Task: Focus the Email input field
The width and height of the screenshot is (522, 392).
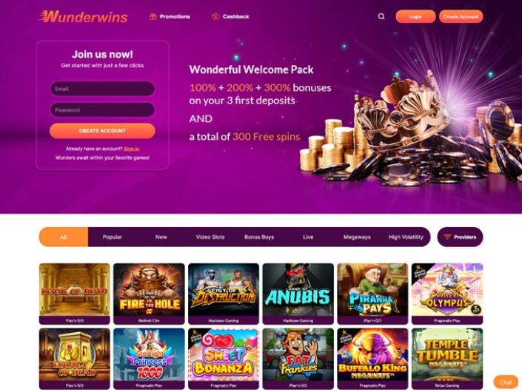Action: coord(102,89)
